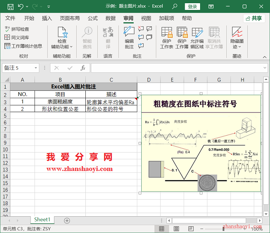Select row 5 header
Viewport: 270px width, 233px height.
pyautogui.click(x=5, y=116)
